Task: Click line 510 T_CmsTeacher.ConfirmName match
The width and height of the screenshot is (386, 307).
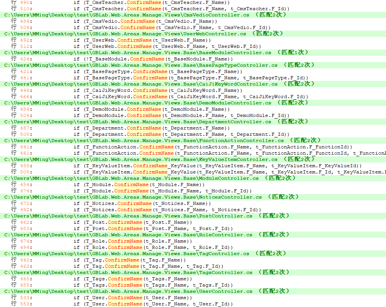Action: point(181,9)
